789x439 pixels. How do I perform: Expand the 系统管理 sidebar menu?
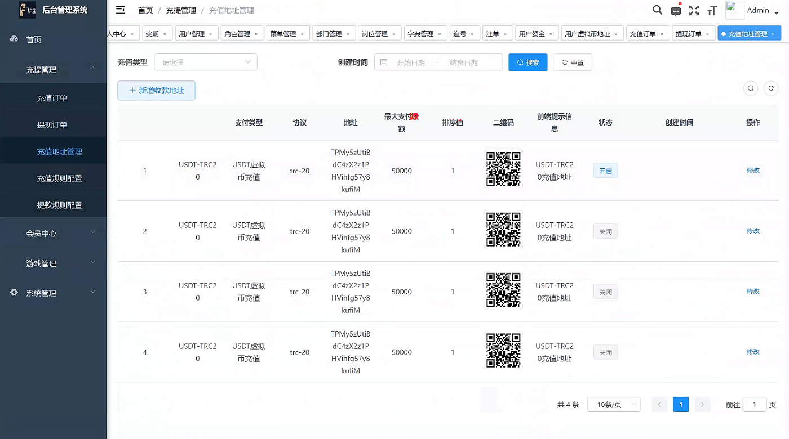pos(53,293)
